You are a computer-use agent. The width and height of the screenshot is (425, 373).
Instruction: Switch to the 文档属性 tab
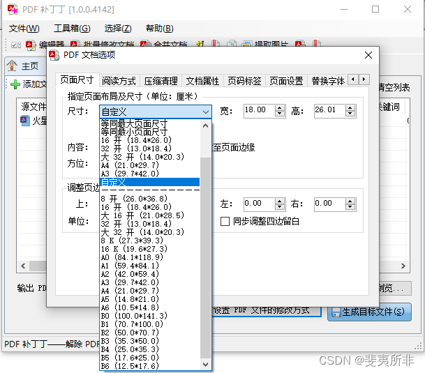(x=202, y=81)
